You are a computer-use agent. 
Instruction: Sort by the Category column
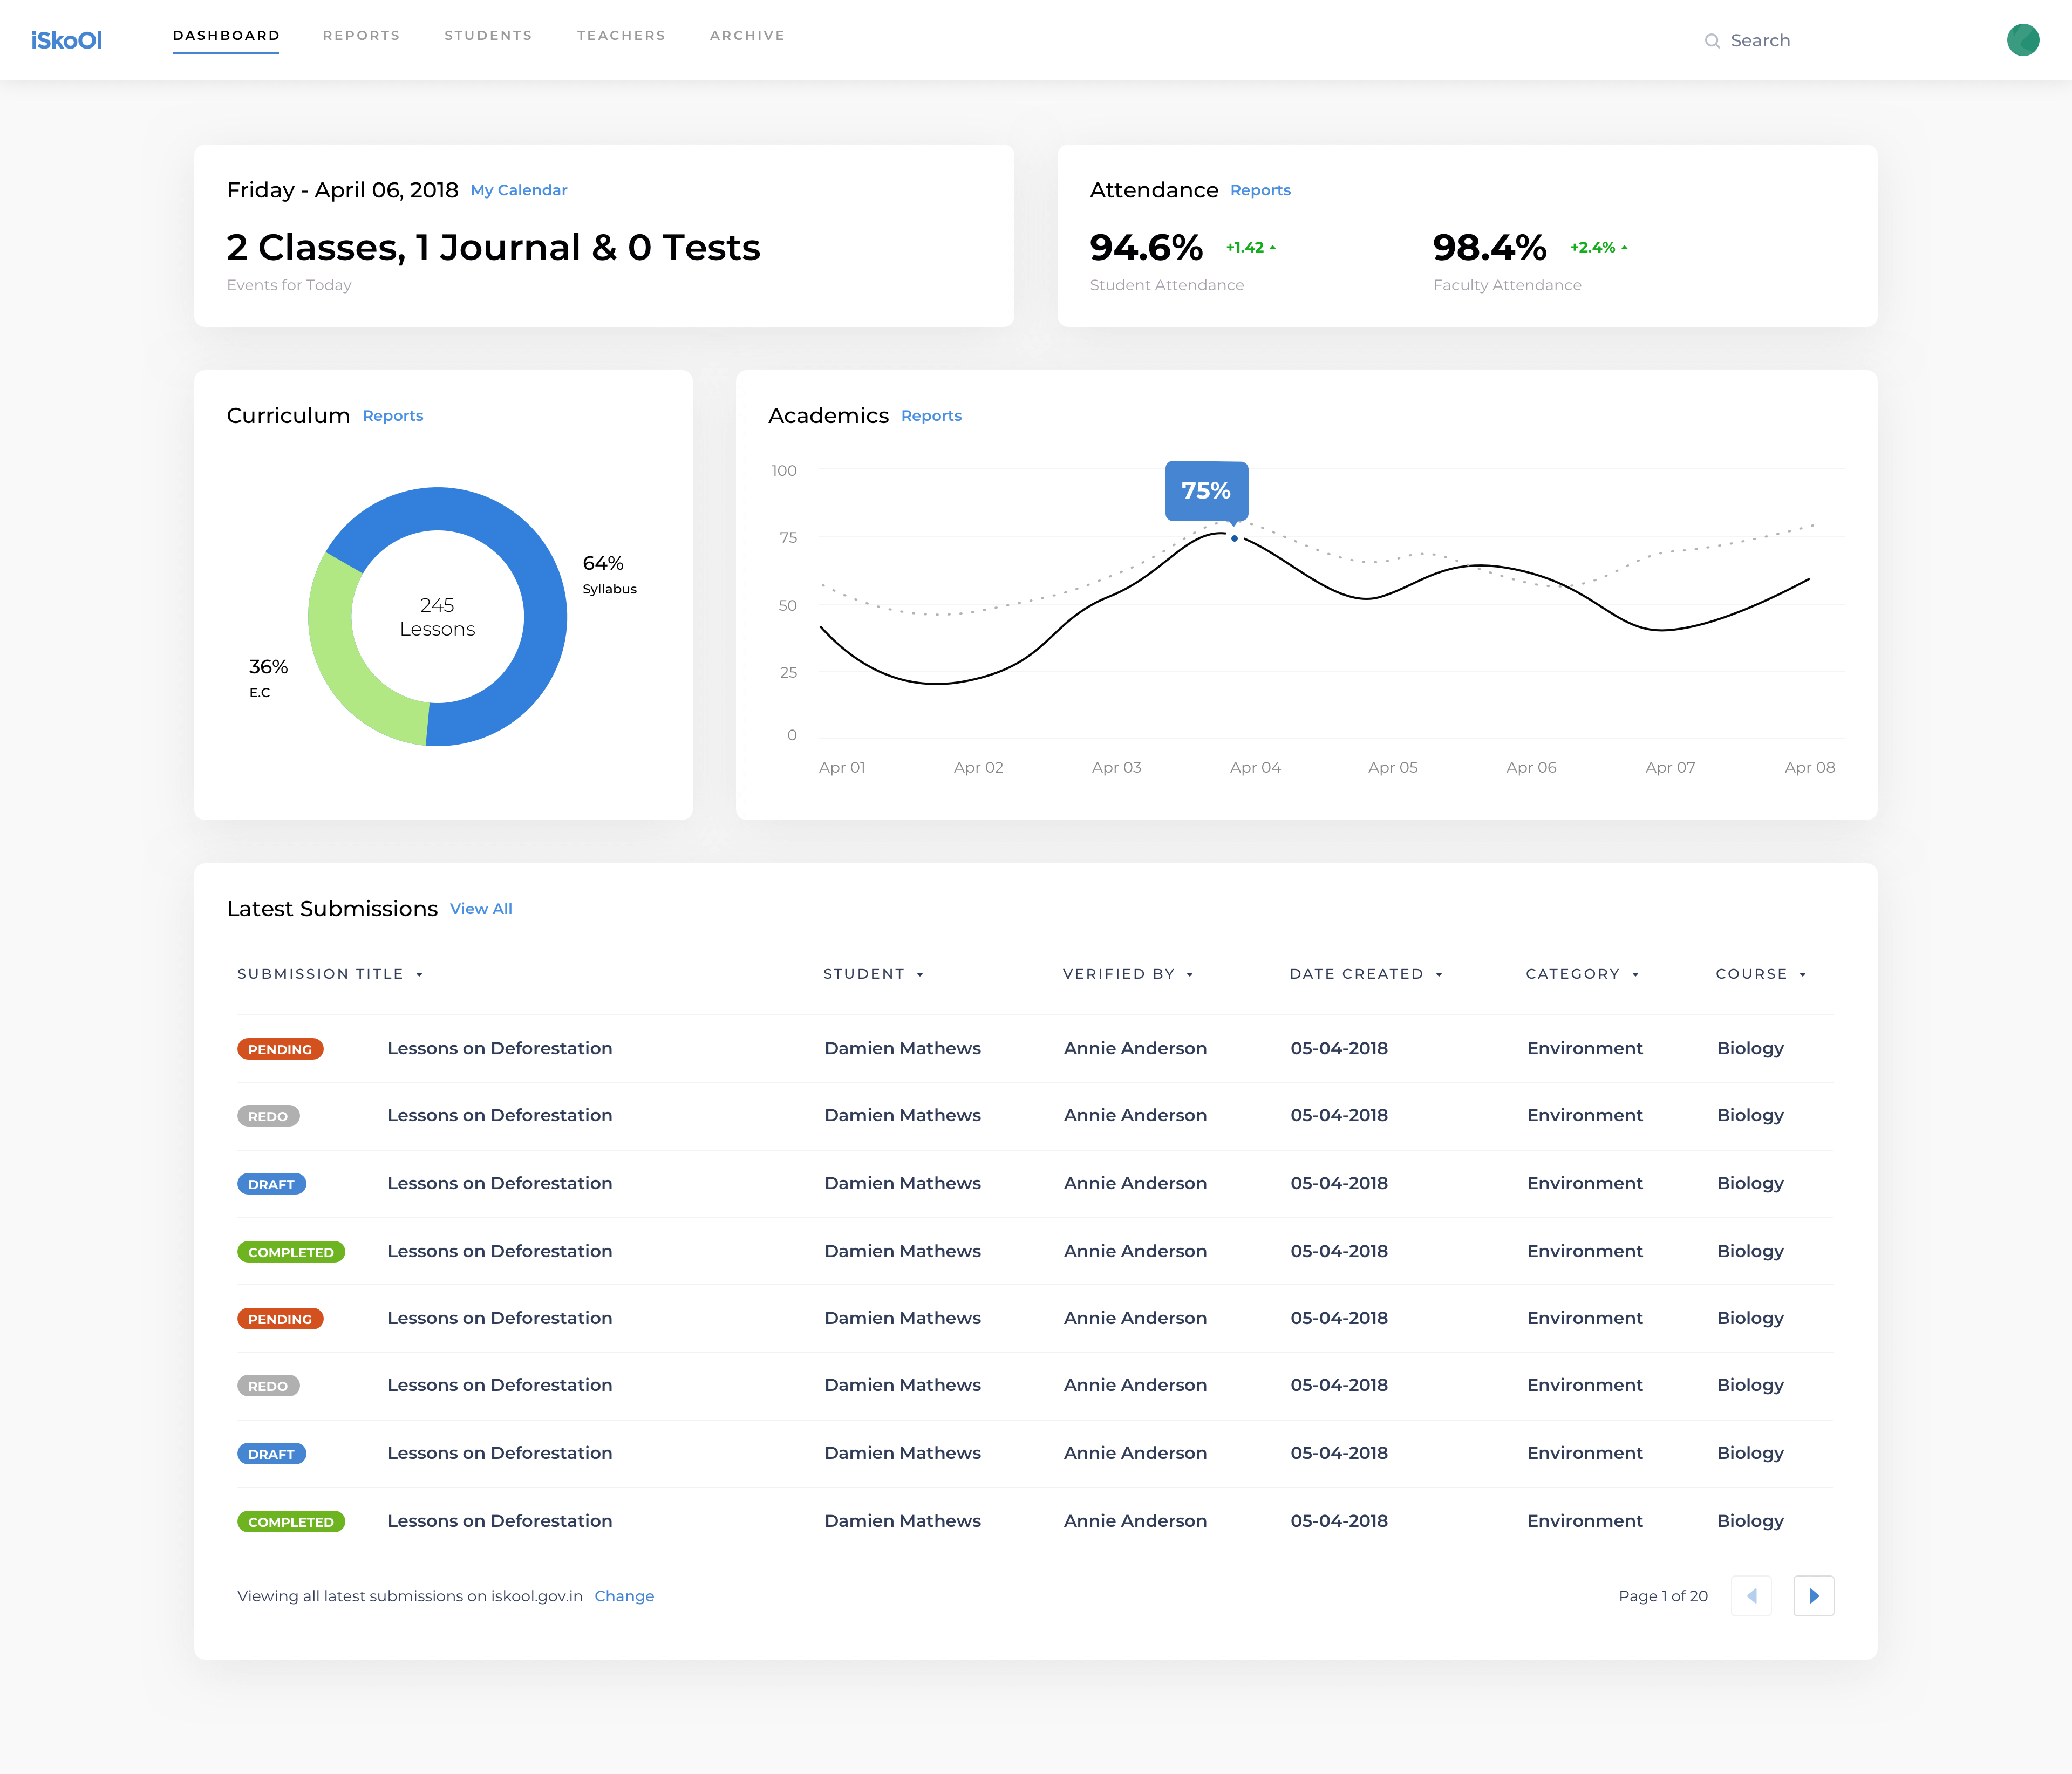(x=1582, y=973)
